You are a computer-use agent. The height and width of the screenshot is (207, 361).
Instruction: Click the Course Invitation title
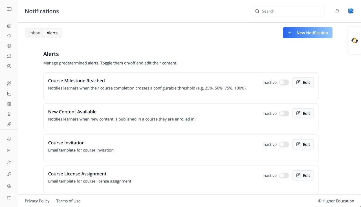coord(66,143)
